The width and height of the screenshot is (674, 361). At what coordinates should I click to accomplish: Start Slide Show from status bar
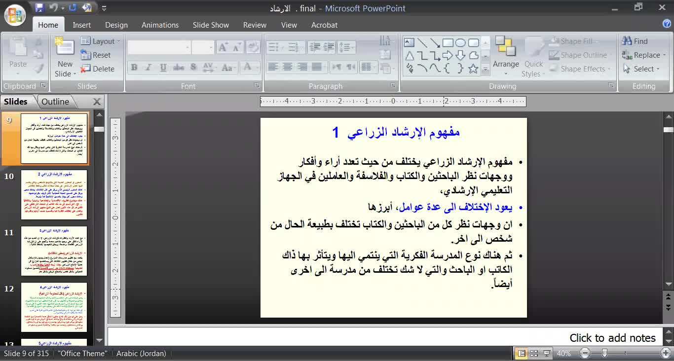click(547, 353)
